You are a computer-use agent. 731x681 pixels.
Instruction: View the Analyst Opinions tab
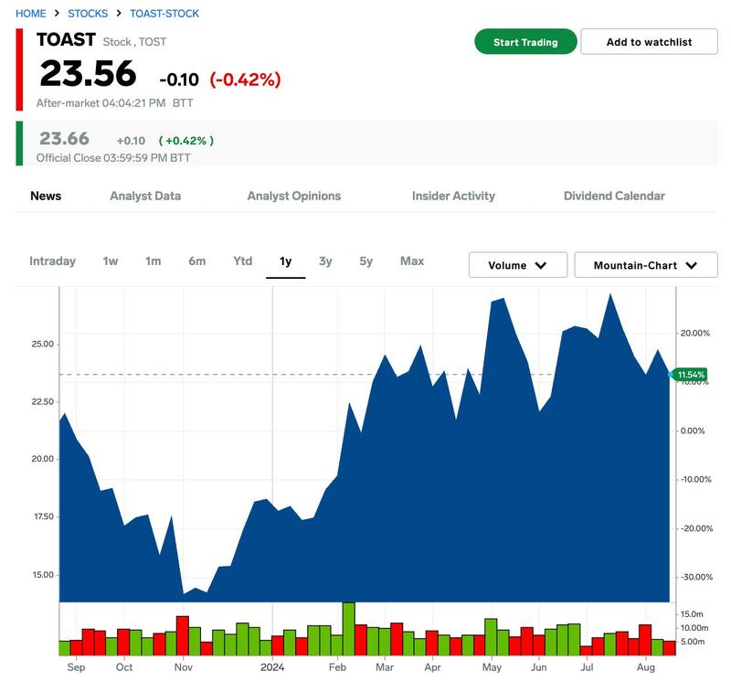click(293, 196)
